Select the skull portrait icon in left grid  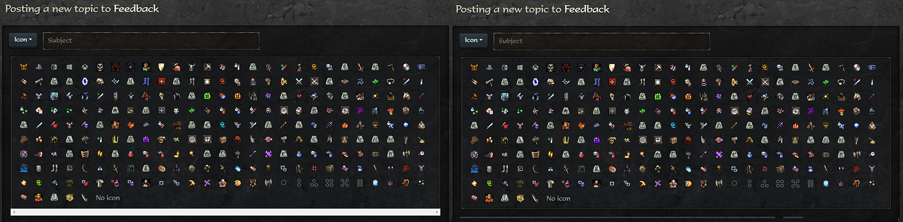(100, 67)
